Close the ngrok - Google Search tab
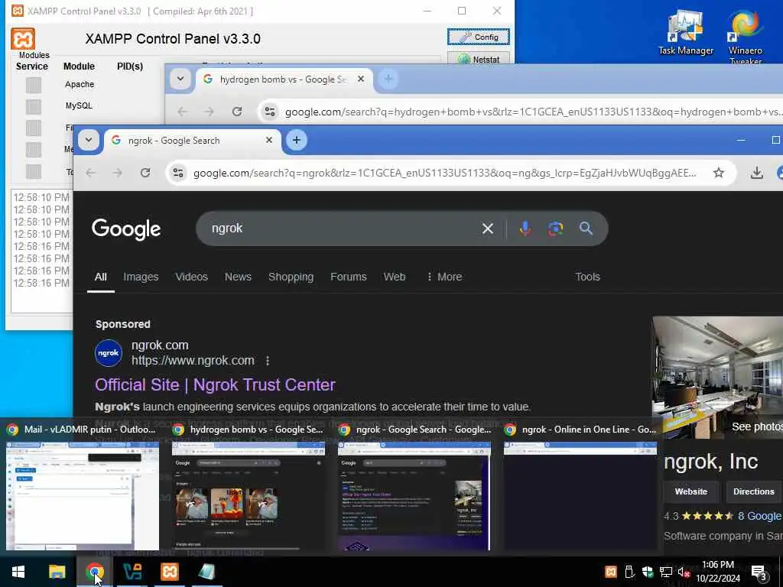The height and width of the screenshot is (587, 783). click(269, 141)
